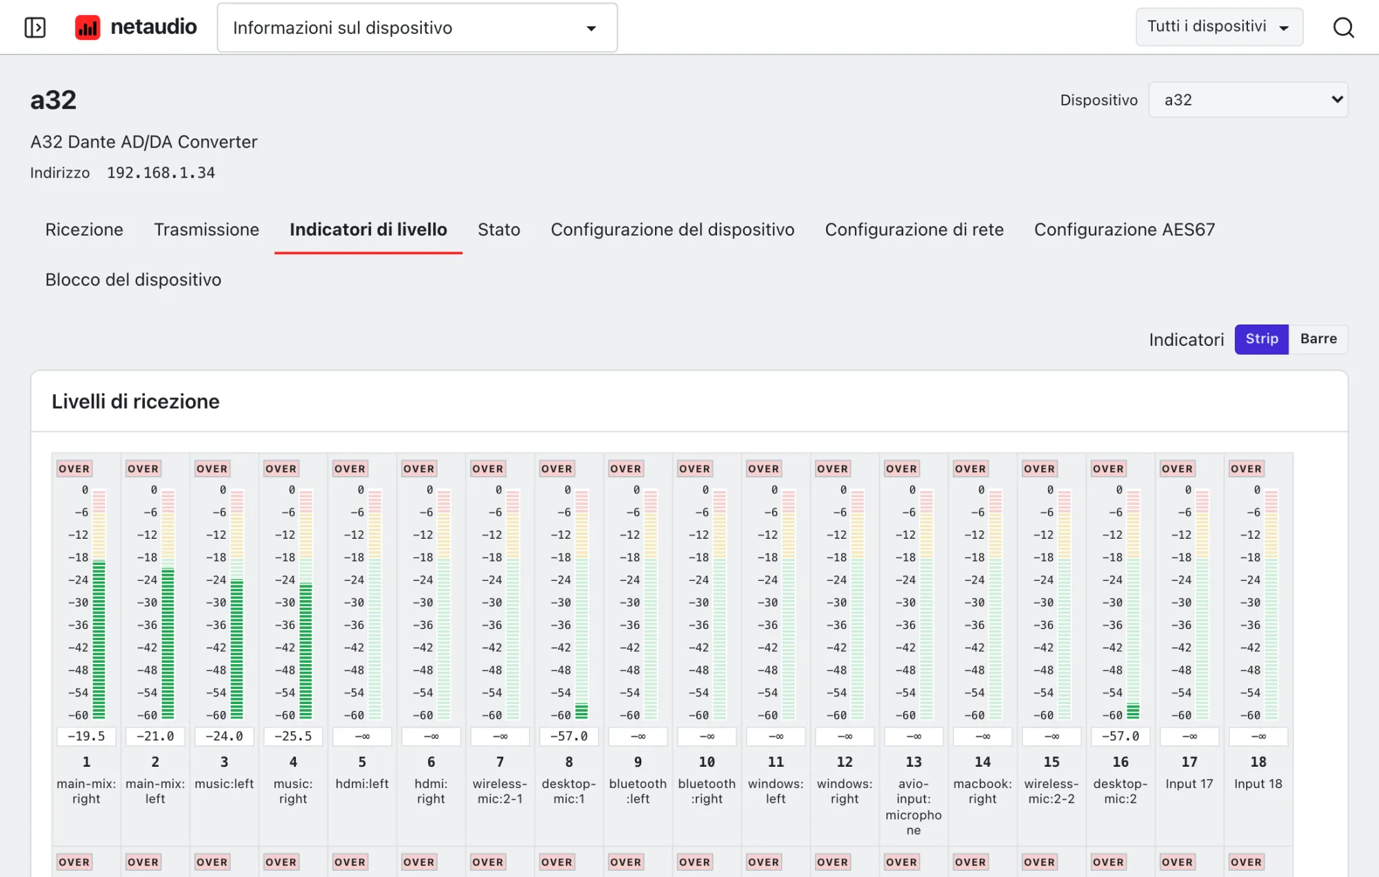The image size is (1379, 877).
Task: Open the Blocco del dispositivo tab
Action: (133, 280)
